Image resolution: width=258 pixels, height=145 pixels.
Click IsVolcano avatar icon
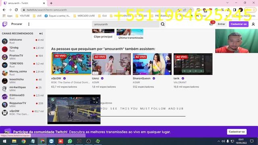coord(5,41)
